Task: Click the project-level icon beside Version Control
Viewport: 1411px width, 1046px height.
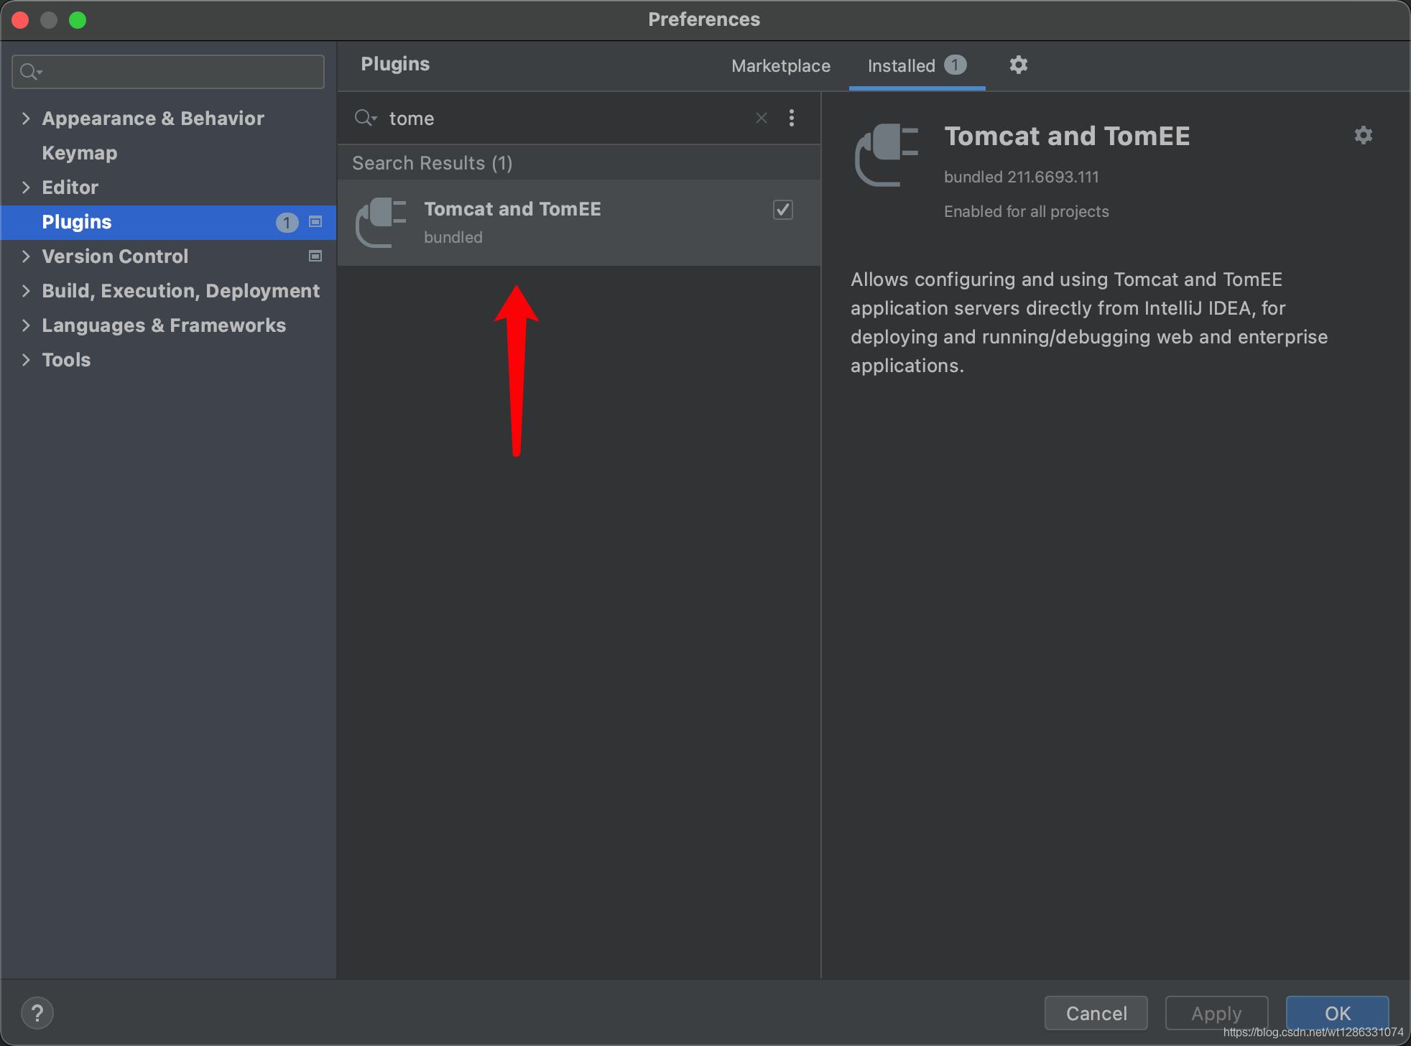Action: pos(315,256)
